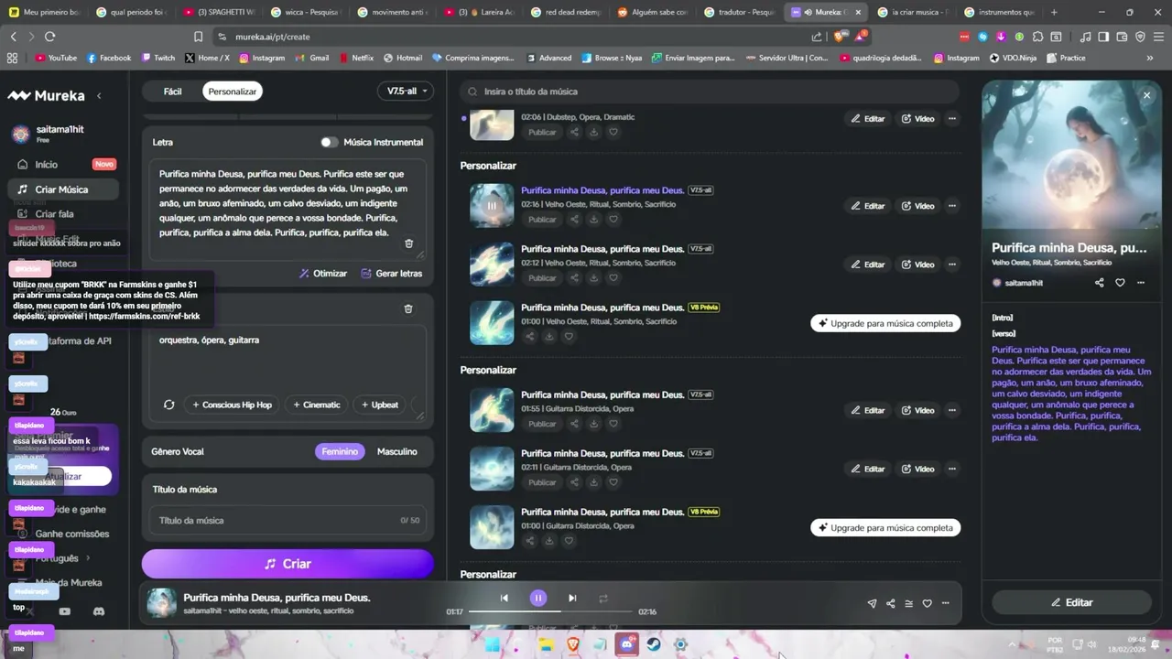
Task: Open more options for 01:55 track
Action: coord(952,410)
